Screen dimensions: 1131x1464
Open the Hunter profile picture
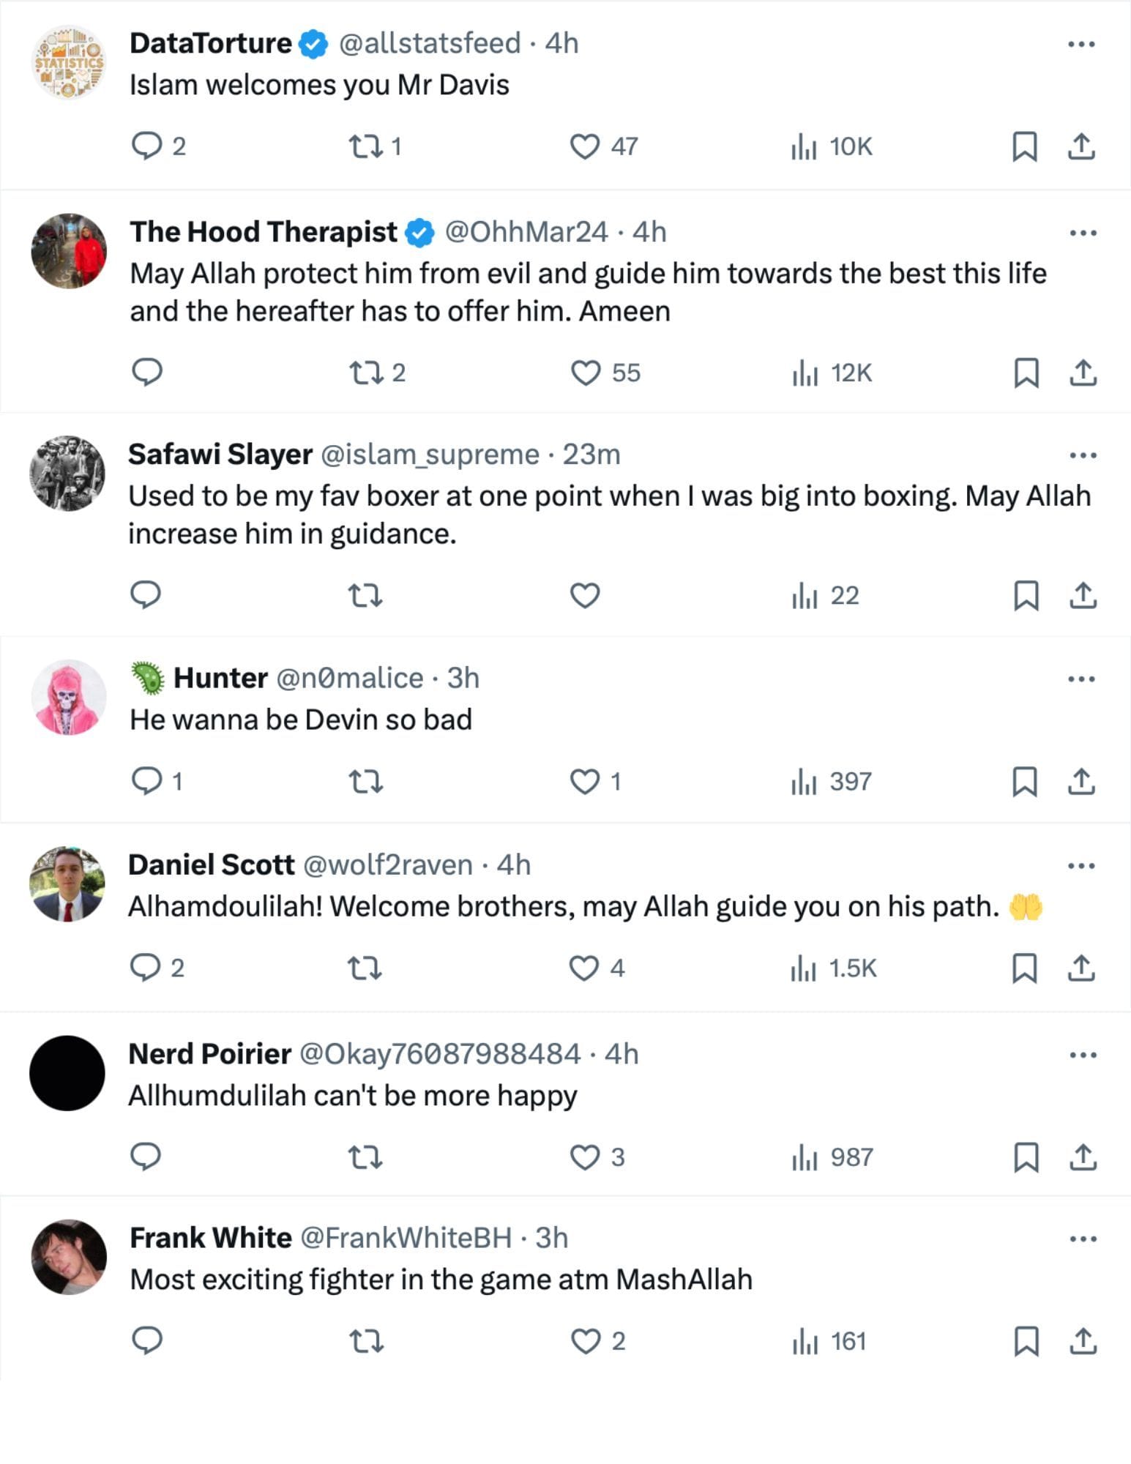coord(69,697)
